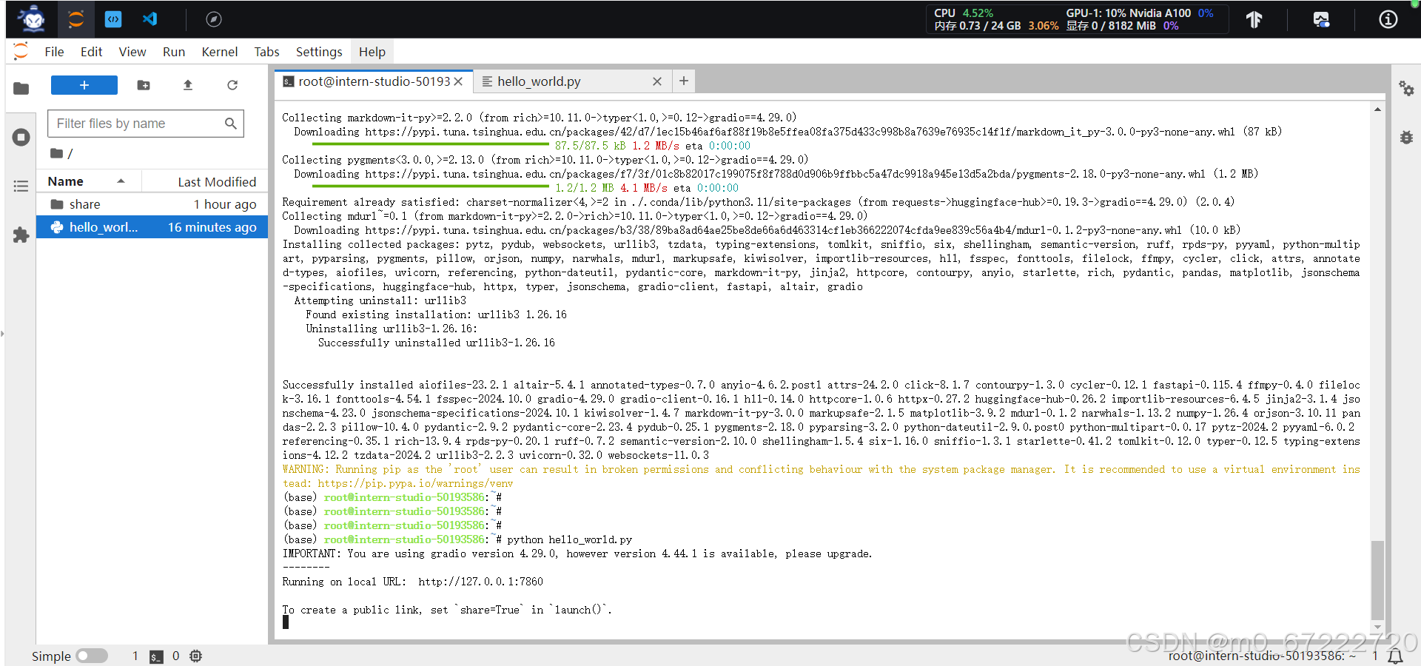Open the share folder
The image size is (1421, 666).
[85, 203]
